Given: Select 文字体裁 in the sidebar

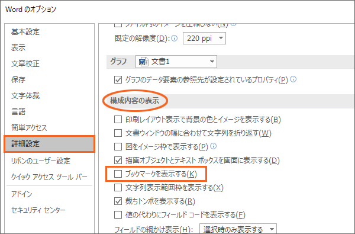Looking at the screenshot, I should pyautogui.click(x=25, y=96).
